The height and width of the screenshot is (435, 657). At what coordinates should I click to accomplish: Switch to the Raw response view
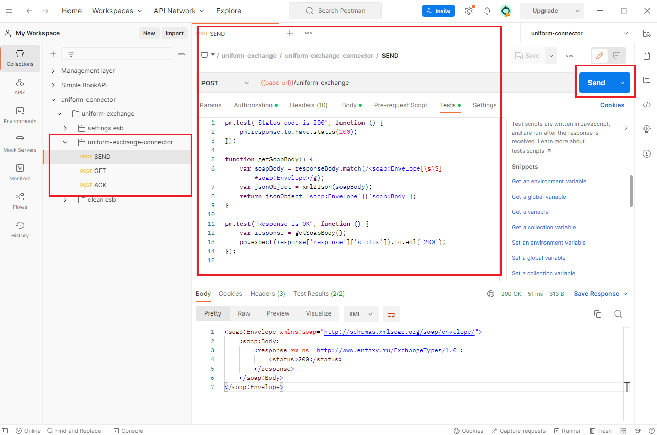[x=244, y=313]
